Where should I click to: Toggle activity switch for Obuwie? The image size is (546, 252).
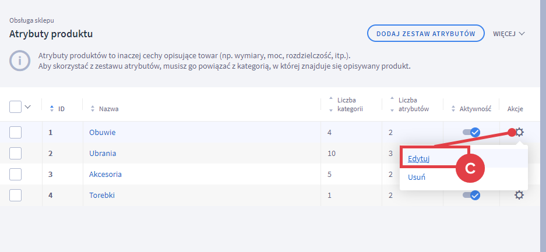pos(471,132)
